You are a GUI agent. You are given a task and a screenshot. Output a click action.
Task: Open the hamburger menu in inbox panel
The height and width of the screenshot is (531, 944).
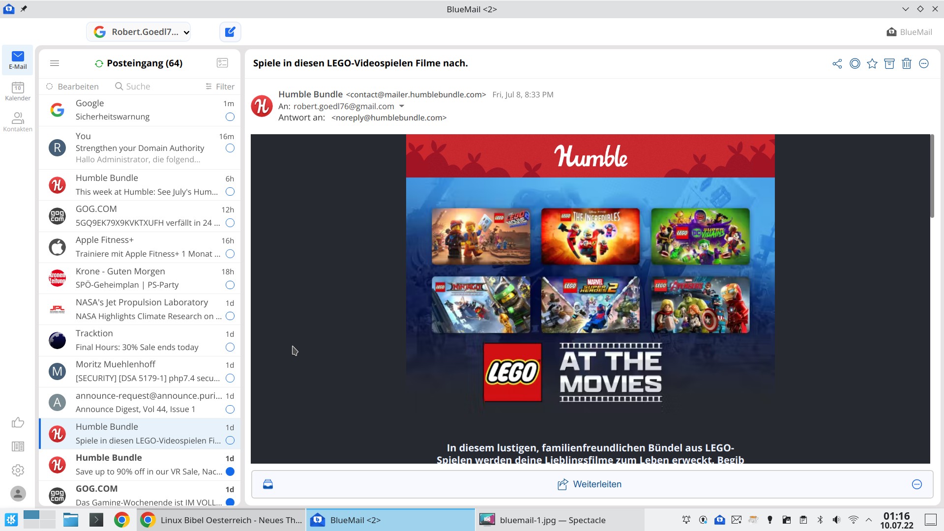(55, 63)
